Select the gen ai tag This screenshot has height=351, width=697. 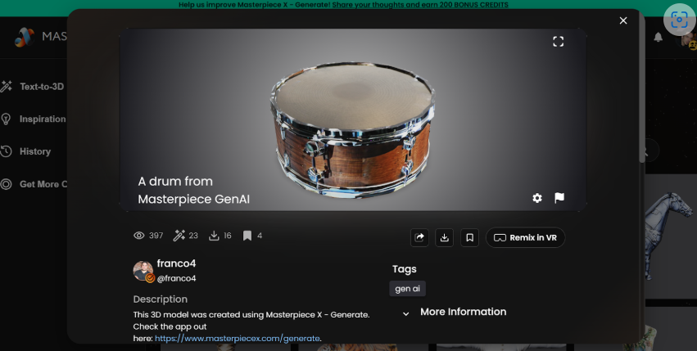pos(408,289)
